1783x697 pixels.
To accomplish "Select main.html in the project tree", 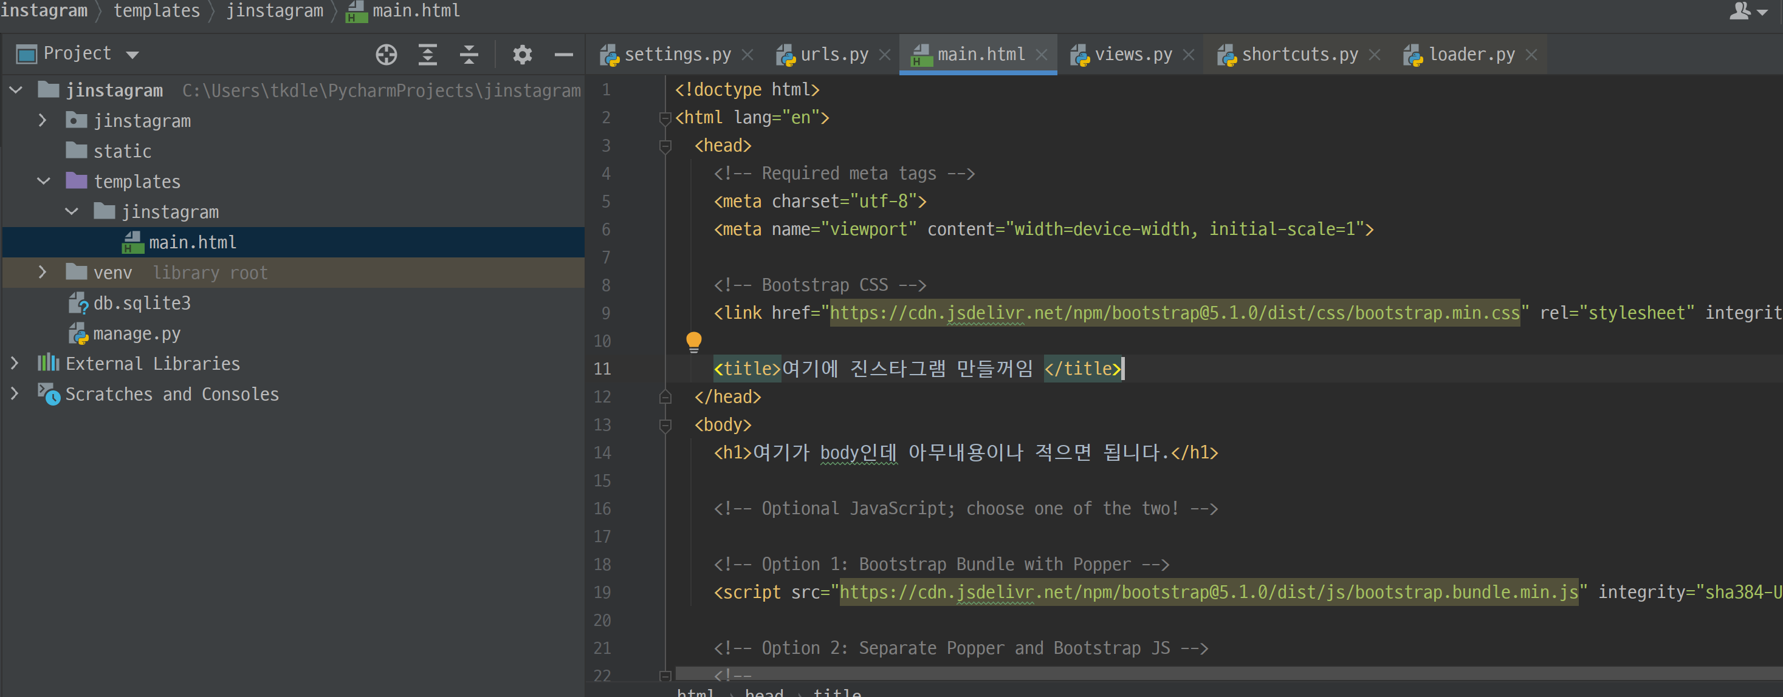I will click(294, 242).
